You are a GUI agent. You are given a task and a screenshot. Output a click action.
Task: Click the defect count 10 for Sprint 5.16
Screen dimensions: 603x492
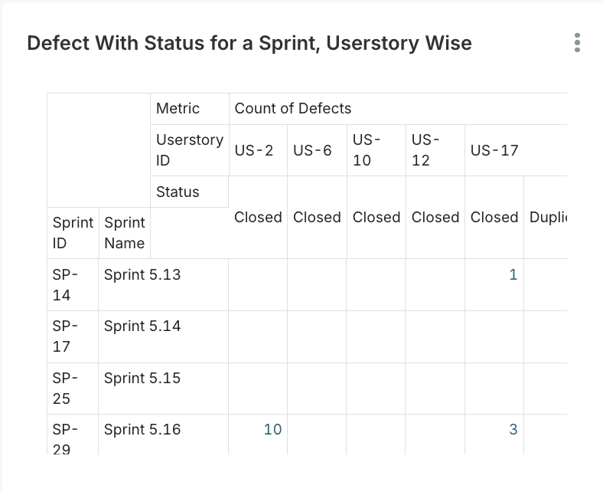272,429
